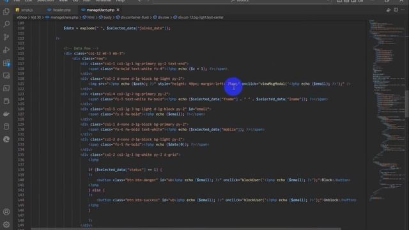Open the Search view in activity bar

[x=6, y=24]
